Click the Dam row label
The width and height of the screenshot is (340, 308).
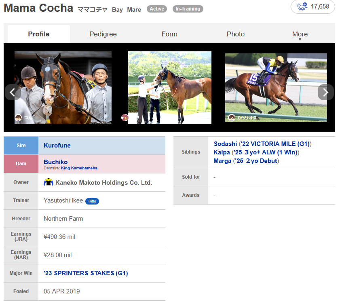point(21,164)
